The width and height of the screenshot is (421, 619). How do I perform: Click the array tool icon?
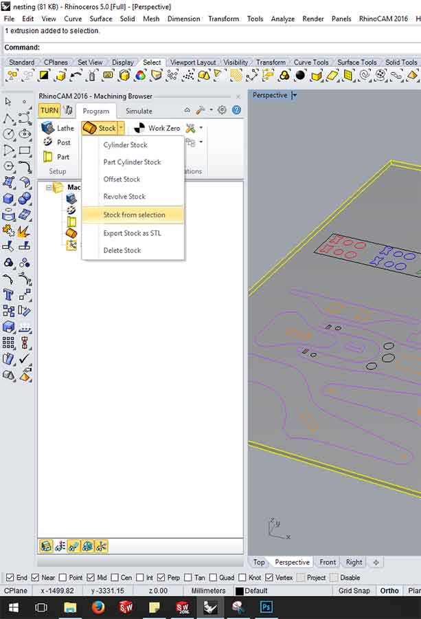click(x=8, y=343)
